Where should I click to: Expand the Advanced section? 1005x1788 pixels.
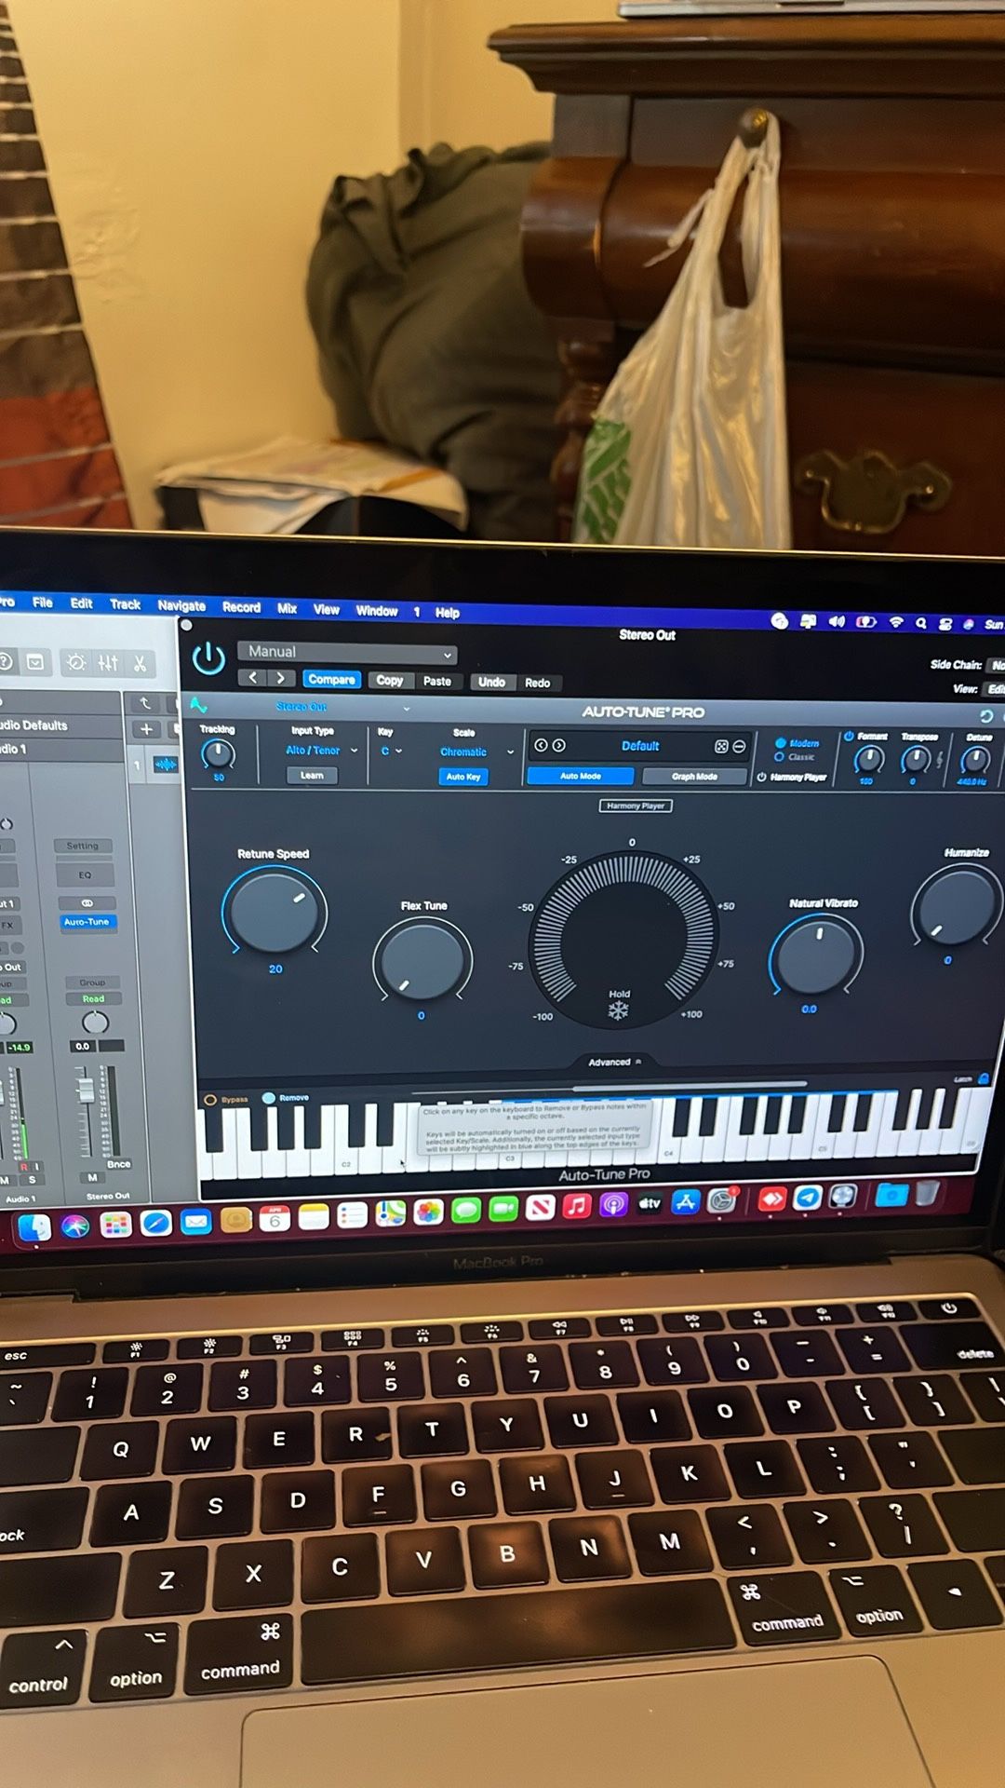(x=615, y=1062)
